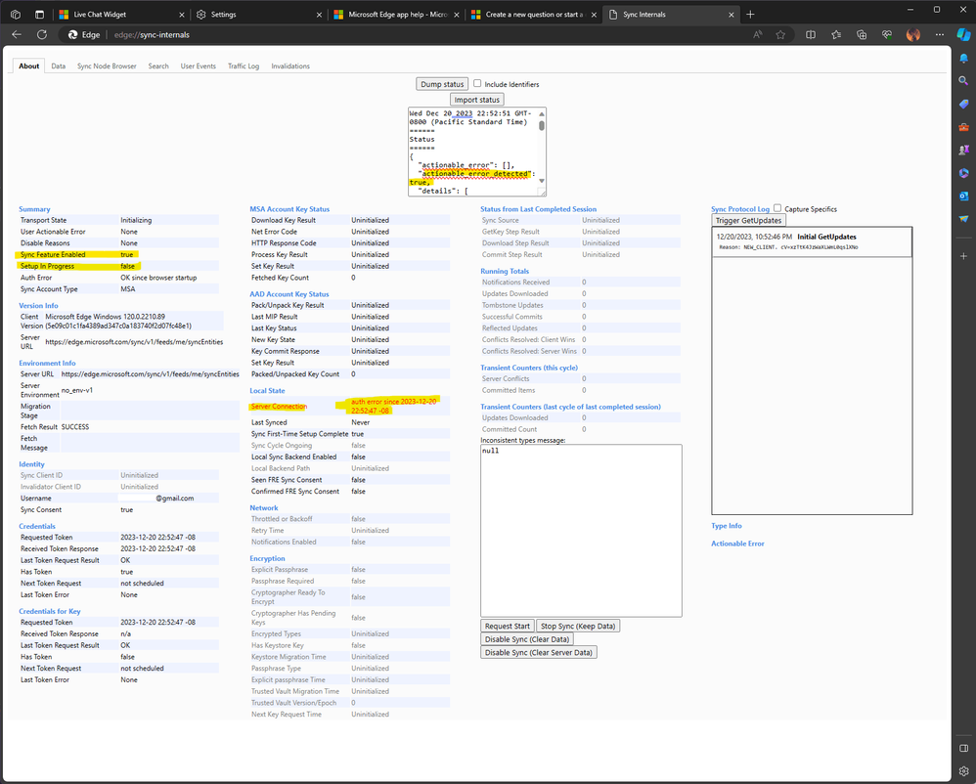Open the Collections toolbar icon
Viewport: 976px width, 784px height.
point(861,34)
